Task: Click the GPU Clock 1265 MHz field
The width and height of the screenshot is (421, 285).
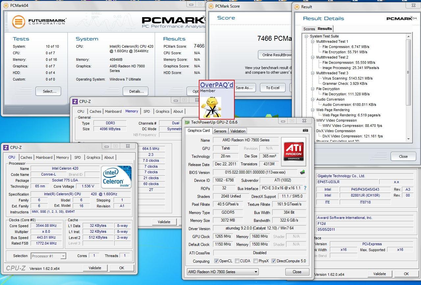Action: [223, 236]
